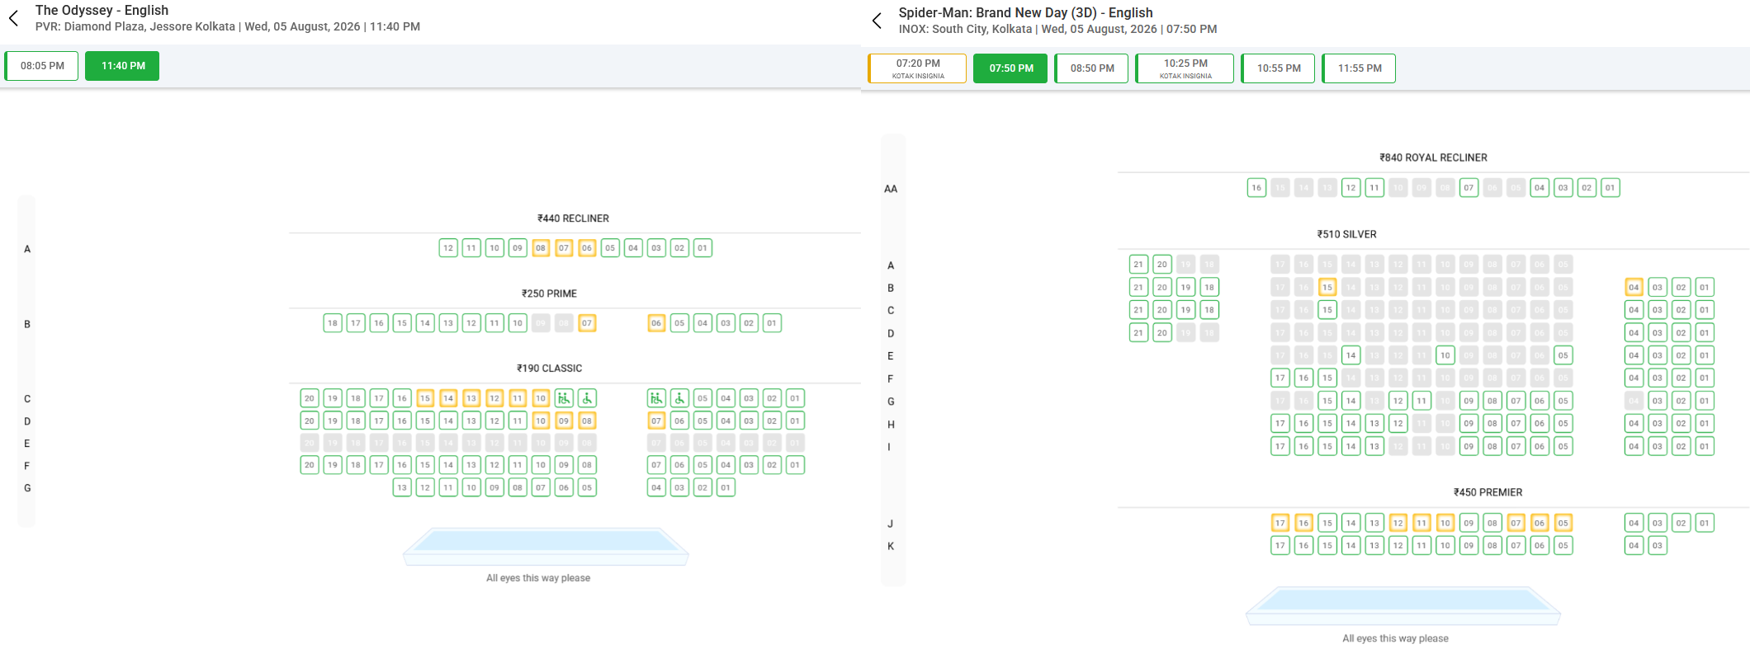
Task: Pick Silver seat E14 for Spider-Man
Action: pyautogui.click(x=1350, y=355)
